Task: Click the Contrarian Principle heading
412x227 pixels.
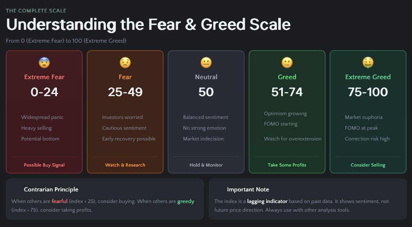Action: (x=51, y=189)
